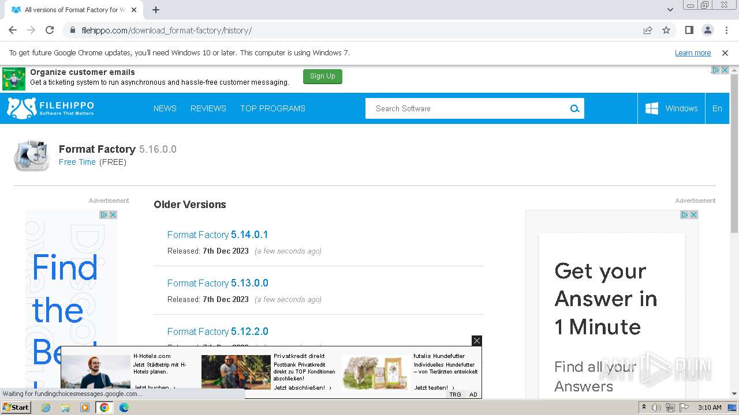Switch to Chrome in the taskbar
This screenshot has width=739, height=415.
pyautogui.click(x=104, y=408)
